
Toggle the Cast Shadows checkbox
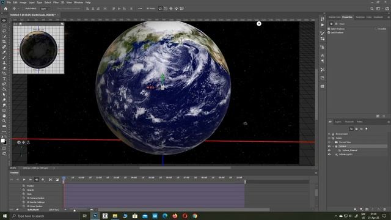[329, 32]
